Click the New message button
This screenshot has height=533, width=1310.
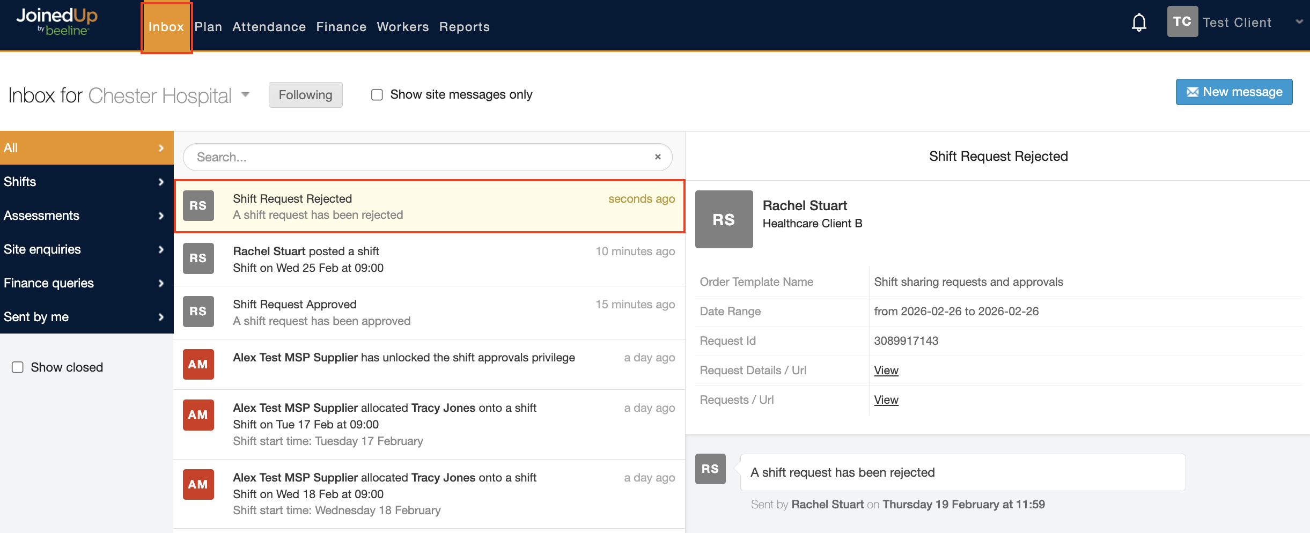click(x=1234, y=92)
